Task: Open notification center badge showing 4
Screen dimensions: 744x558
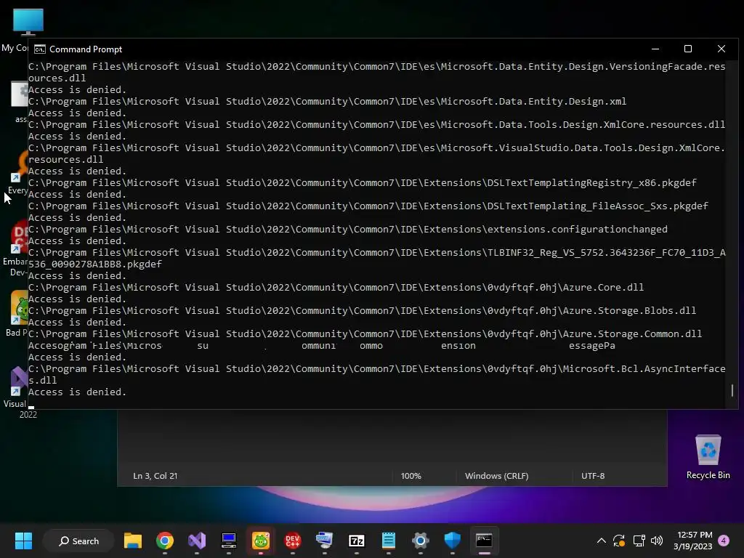Action: 724,541
